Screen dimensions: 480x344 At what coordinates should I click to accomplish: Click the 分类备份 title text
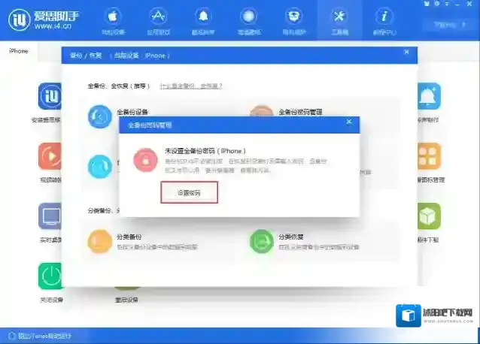coord(129,237)
